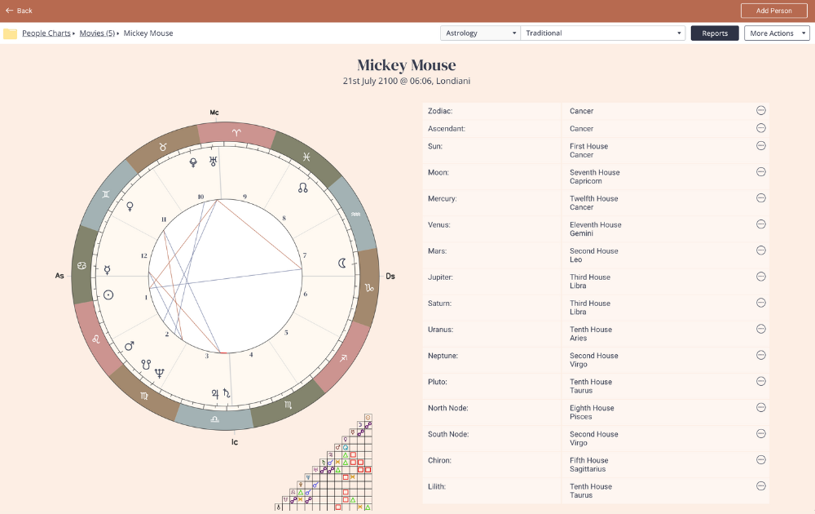
Task: Click the birth details "21st July 2100 @ 06:06, Londiani"
Action: (x=407, y=81)
